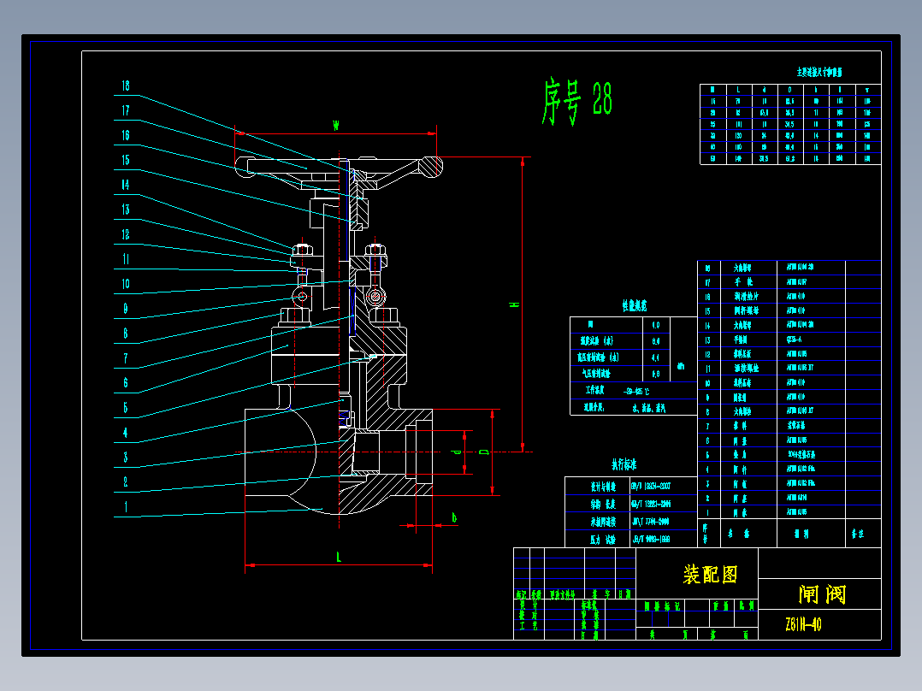Viewport: 922px width, 691px height.
Task: Click the H height dimension label
Action: [x=515, y=304]
